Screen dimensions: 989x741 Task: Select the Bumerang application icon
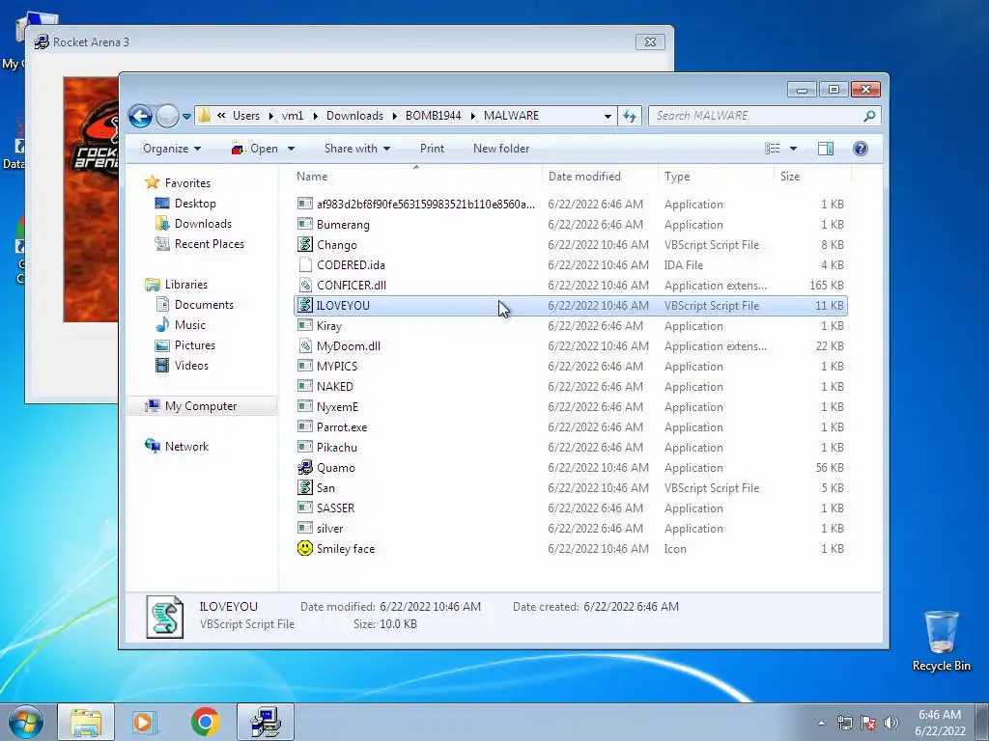tap(305, 224)
